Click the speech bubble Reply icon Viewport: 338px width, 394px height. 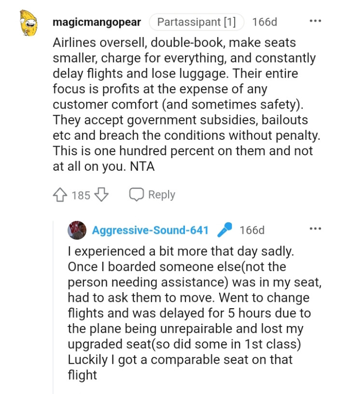pos(137,195)
